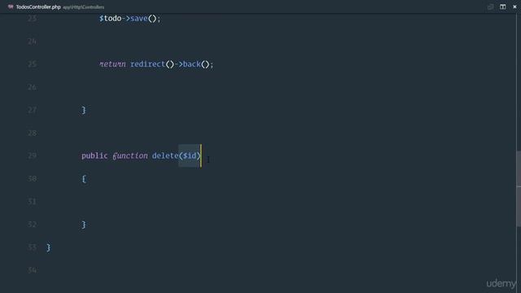Click line number 33 in gutter
The width and height of the screenshot is (521, 293).
click(x=32, y=247)
